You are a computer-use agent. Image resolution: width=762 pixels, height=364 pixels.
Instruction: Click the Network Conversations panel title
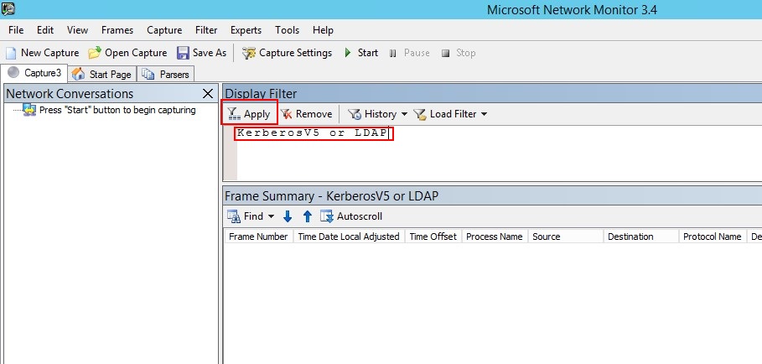coord(70,93)
